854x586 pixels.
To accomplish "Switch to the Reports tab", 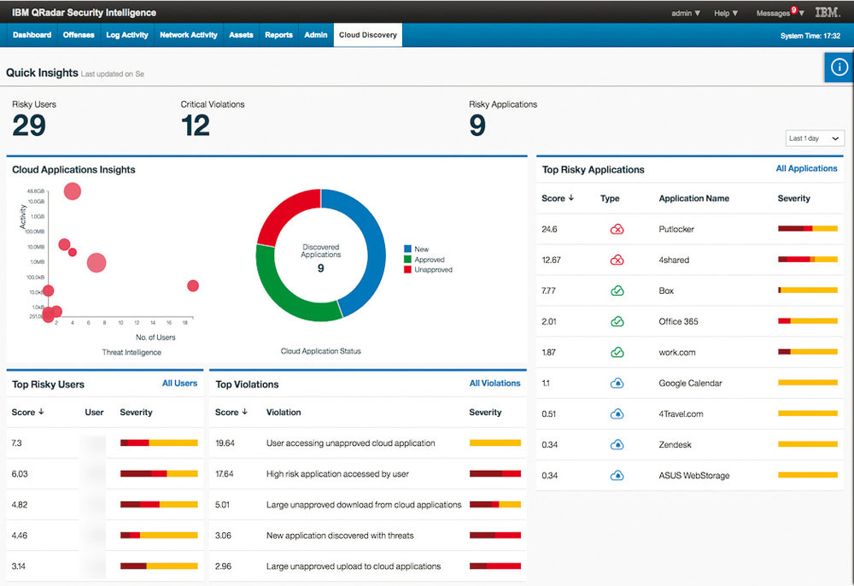I will click(279, 35).
